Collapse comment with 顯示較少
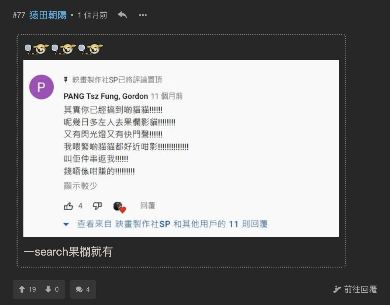 pos(81,186)
